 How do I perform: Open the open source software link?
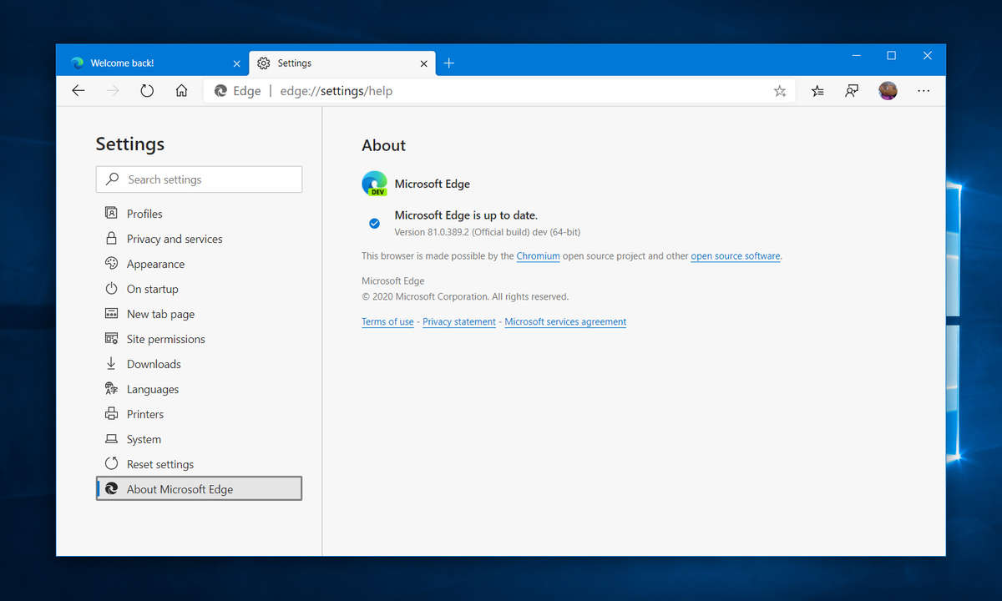click(736, 256)
